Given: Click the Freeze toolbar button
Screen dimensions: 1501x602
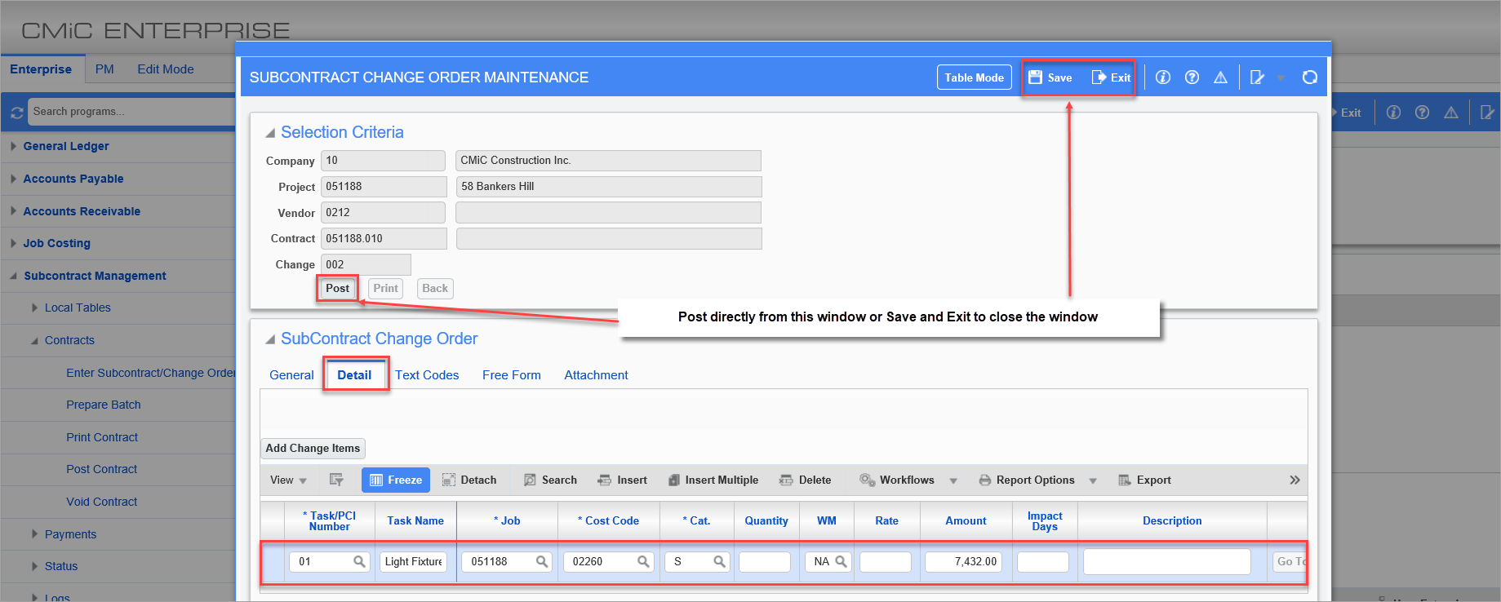Looking at the screenshot, I should [x=396, y=480].
